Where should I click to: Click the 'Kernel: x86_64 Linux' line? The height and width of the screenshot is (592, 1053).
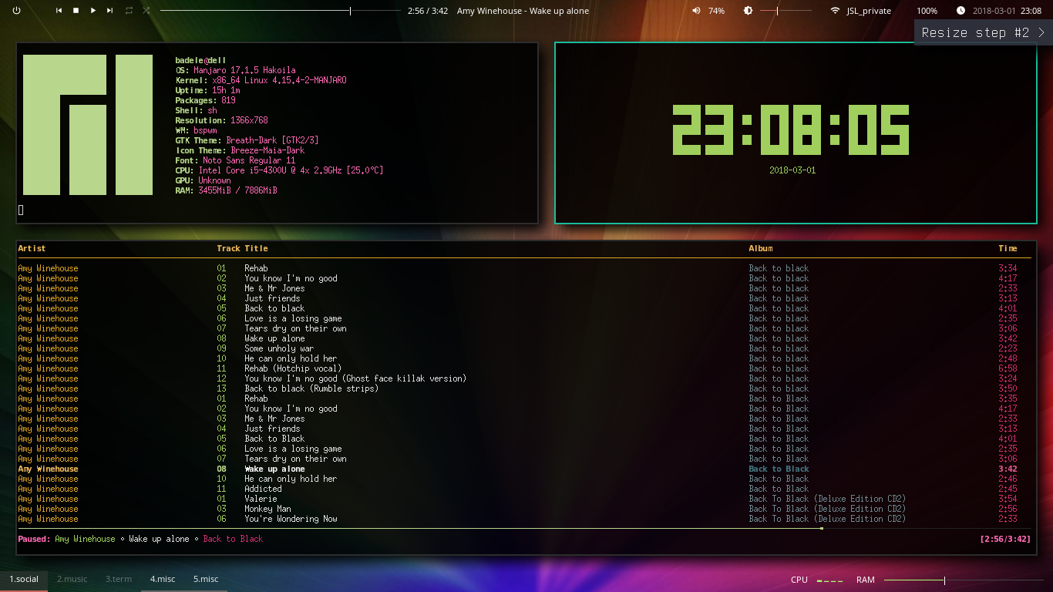261,80
